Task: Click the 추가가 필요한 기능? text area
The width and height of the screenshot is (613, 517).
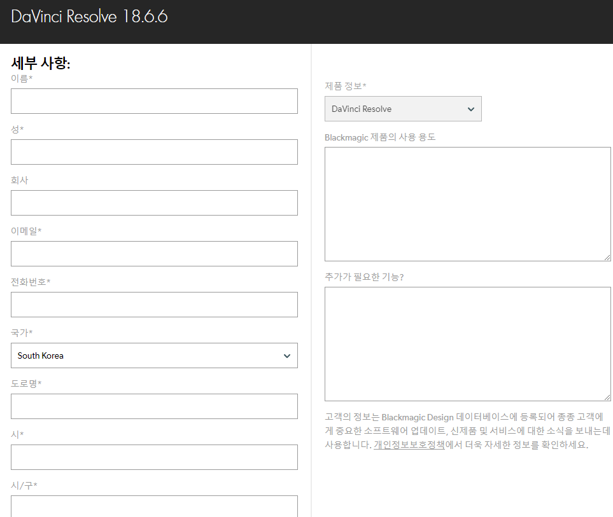Action: coord(468,344)
